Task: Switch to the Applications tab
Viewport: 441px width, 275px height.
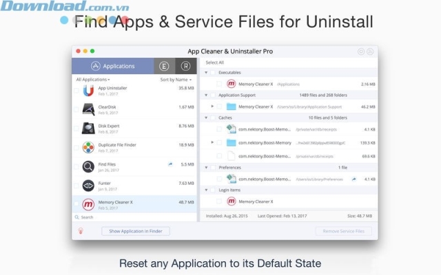Action: 113,66
